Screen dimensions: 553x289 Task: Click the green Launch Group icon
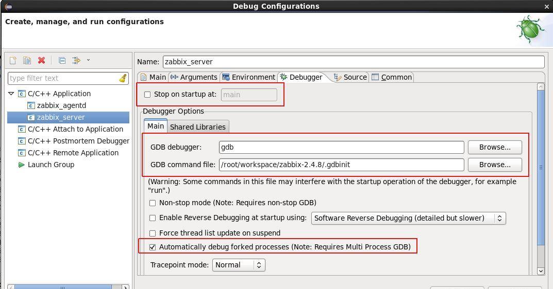tap(21, 165)
